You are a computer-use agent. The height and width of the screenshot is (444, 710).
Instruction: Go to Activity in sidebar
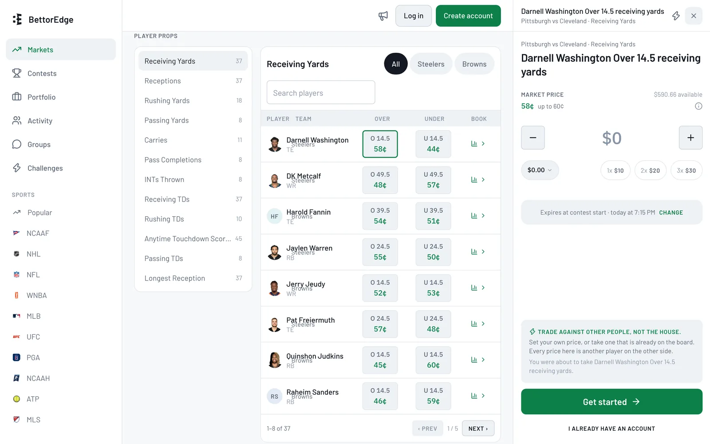[x=61, y=121]
